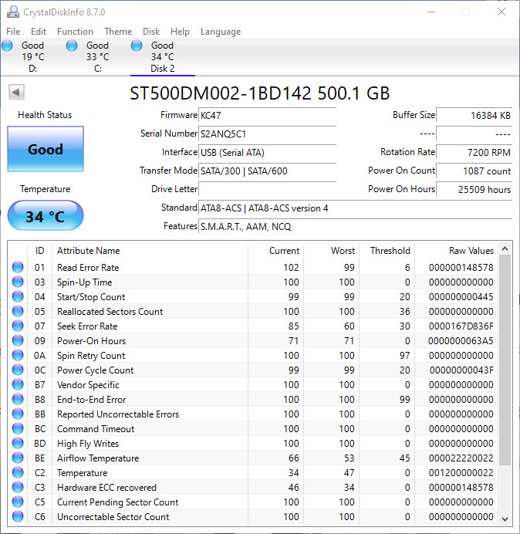Select the D: drive tab
520x534 pixels.
[x=32, y=57]
